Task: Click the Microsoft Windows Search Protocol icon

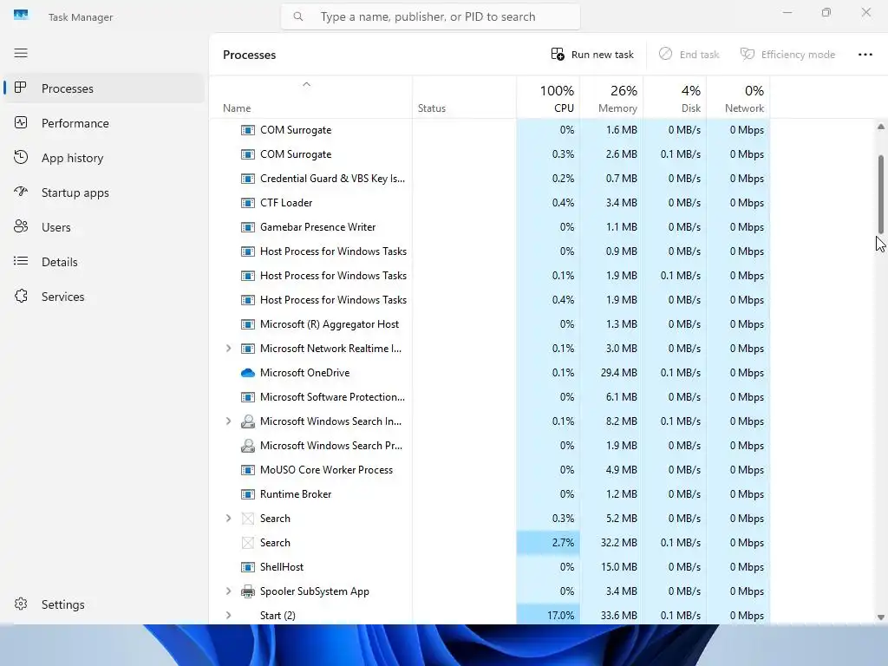Action: [247, 446]
